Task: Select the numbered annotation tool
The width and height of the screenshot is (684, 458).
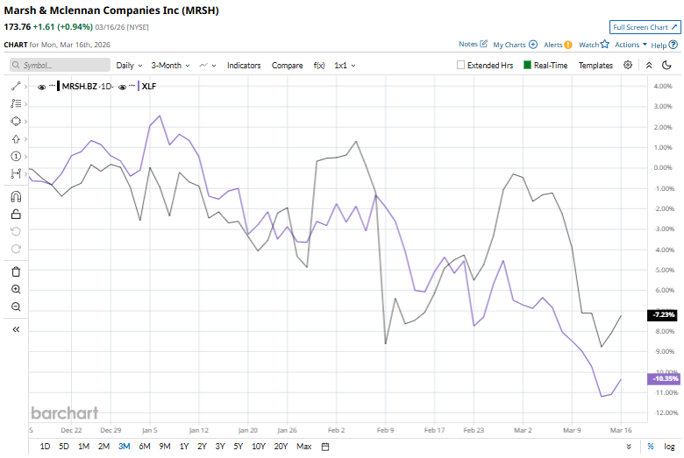Action: point(16,157)
